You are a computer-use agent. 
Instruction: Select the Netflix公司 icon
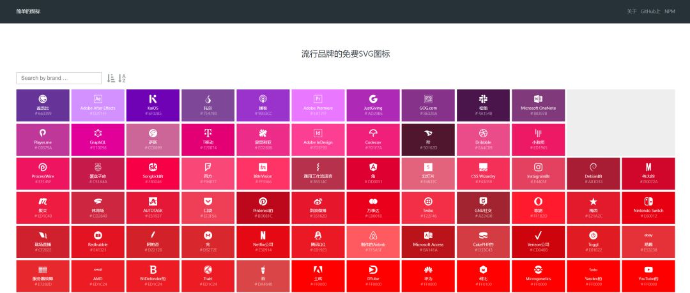click(263, 241)
